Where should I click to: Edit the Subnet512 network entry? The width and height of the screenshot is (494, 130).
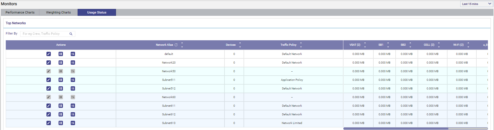pyautogui.click(x=48, y=89)
